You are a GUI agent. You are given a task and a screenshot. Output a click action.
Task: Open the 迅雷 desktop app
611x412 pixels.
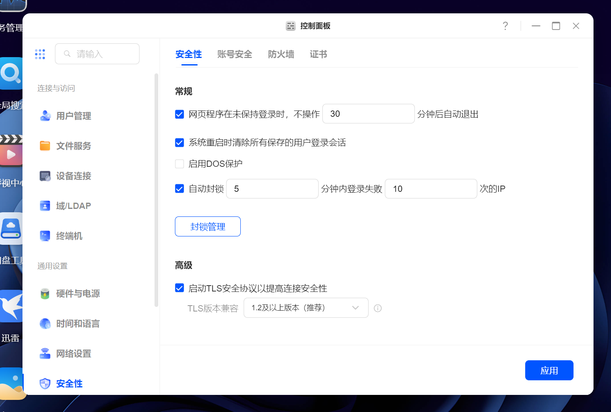coord(11,306)
